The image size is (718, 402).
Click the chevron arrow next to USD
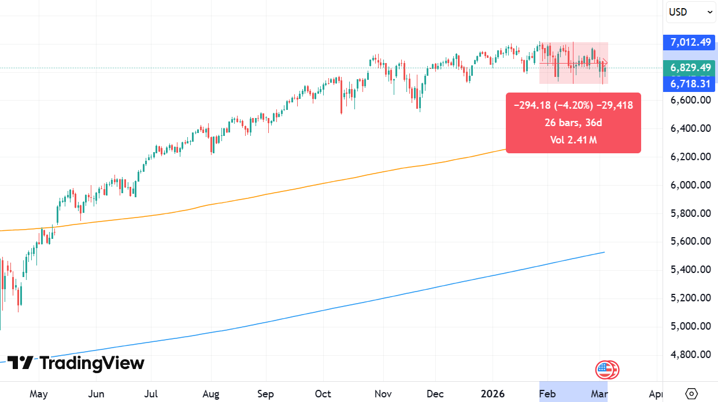pyautogui.click(x=709, y=12)
